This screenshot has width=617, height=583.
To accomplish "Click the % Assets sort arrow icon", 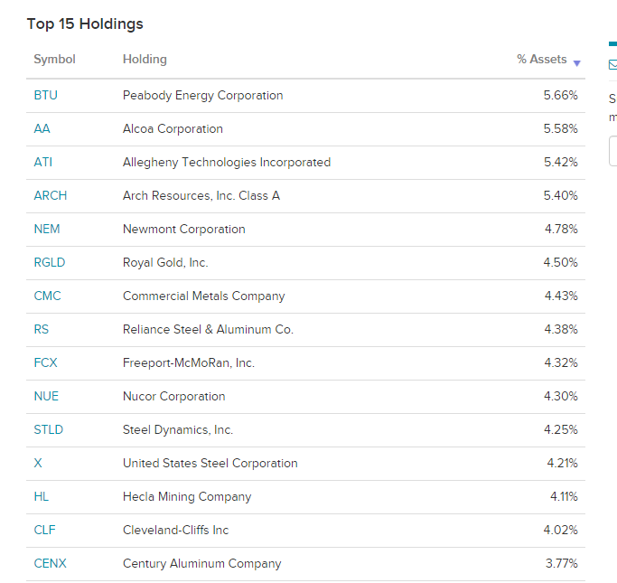I will click(x=576, y=63).
